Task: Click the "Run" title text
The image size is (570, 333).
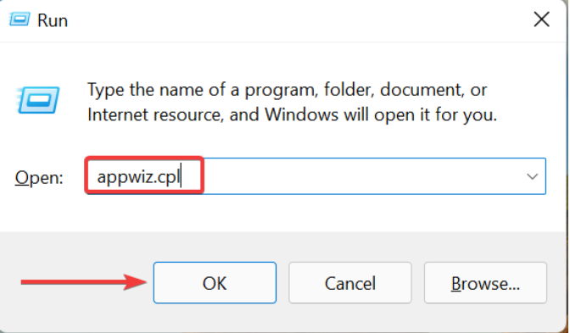Action: click(x=53, y=20)
